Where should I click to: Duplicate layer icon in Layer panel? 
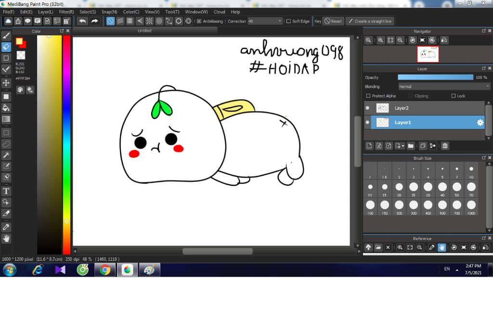pos(423,146)
